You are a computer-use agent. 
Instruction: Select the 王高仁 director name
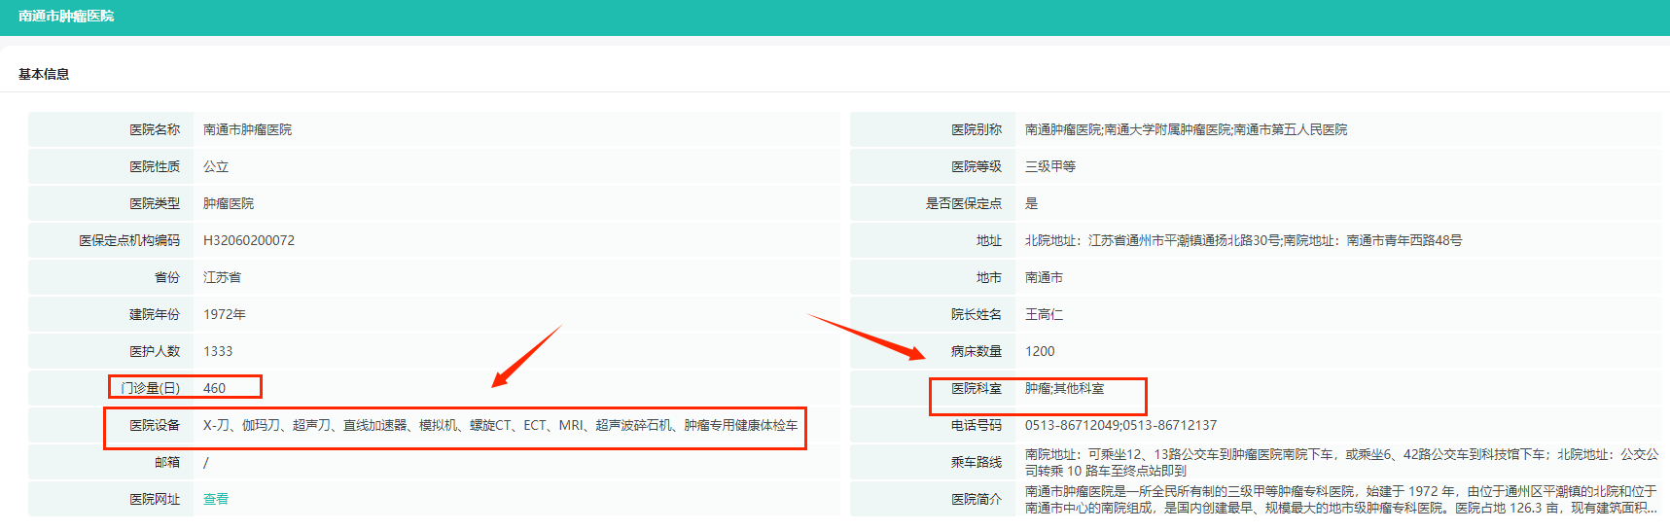point(1044,314)
